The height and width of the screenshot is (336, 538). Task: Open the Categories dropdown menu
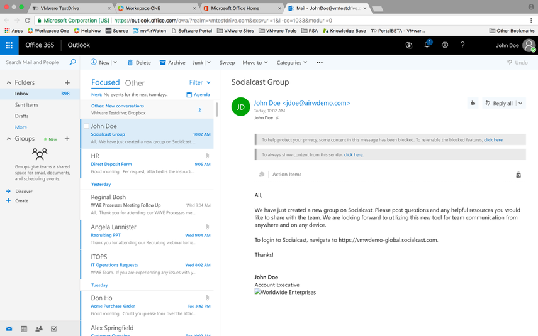click(x=292, y=63)
